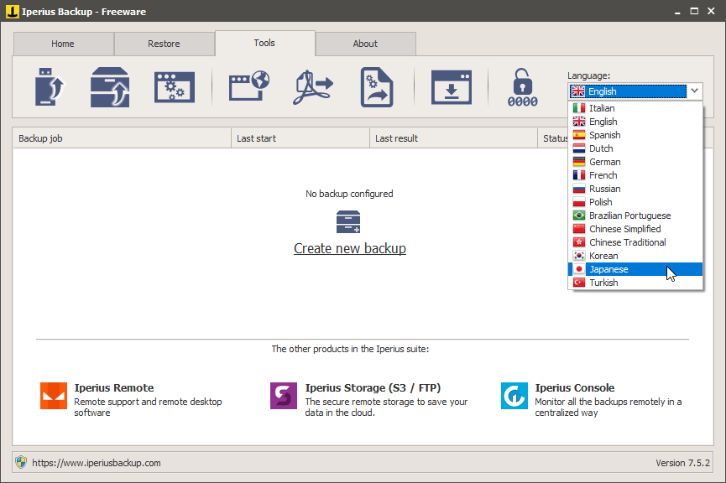
Task: Select the Tools tab
Action: 265,43
